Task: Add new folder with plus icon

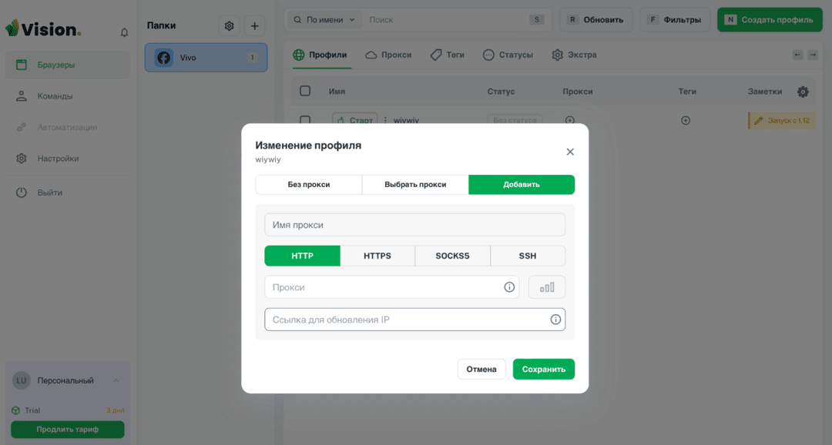Action: (x=255, y=26)
